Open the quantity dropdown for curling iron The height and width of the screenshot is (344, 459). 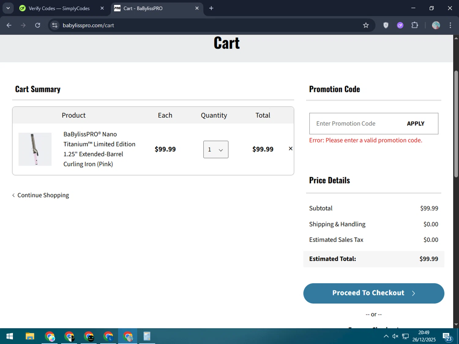pyautogui.click(x=216, y=150)
